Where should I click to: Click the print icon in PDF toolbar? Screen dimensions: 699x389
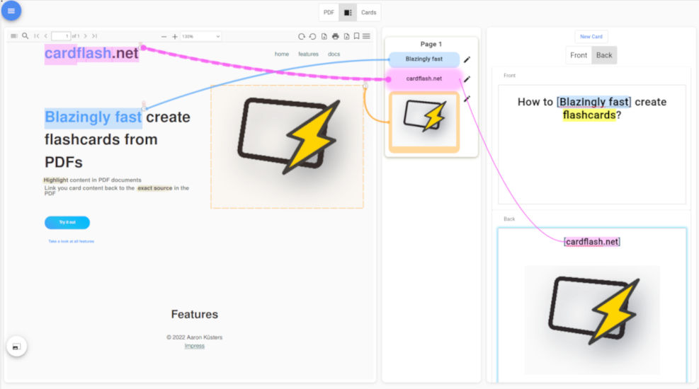[335, 36]
